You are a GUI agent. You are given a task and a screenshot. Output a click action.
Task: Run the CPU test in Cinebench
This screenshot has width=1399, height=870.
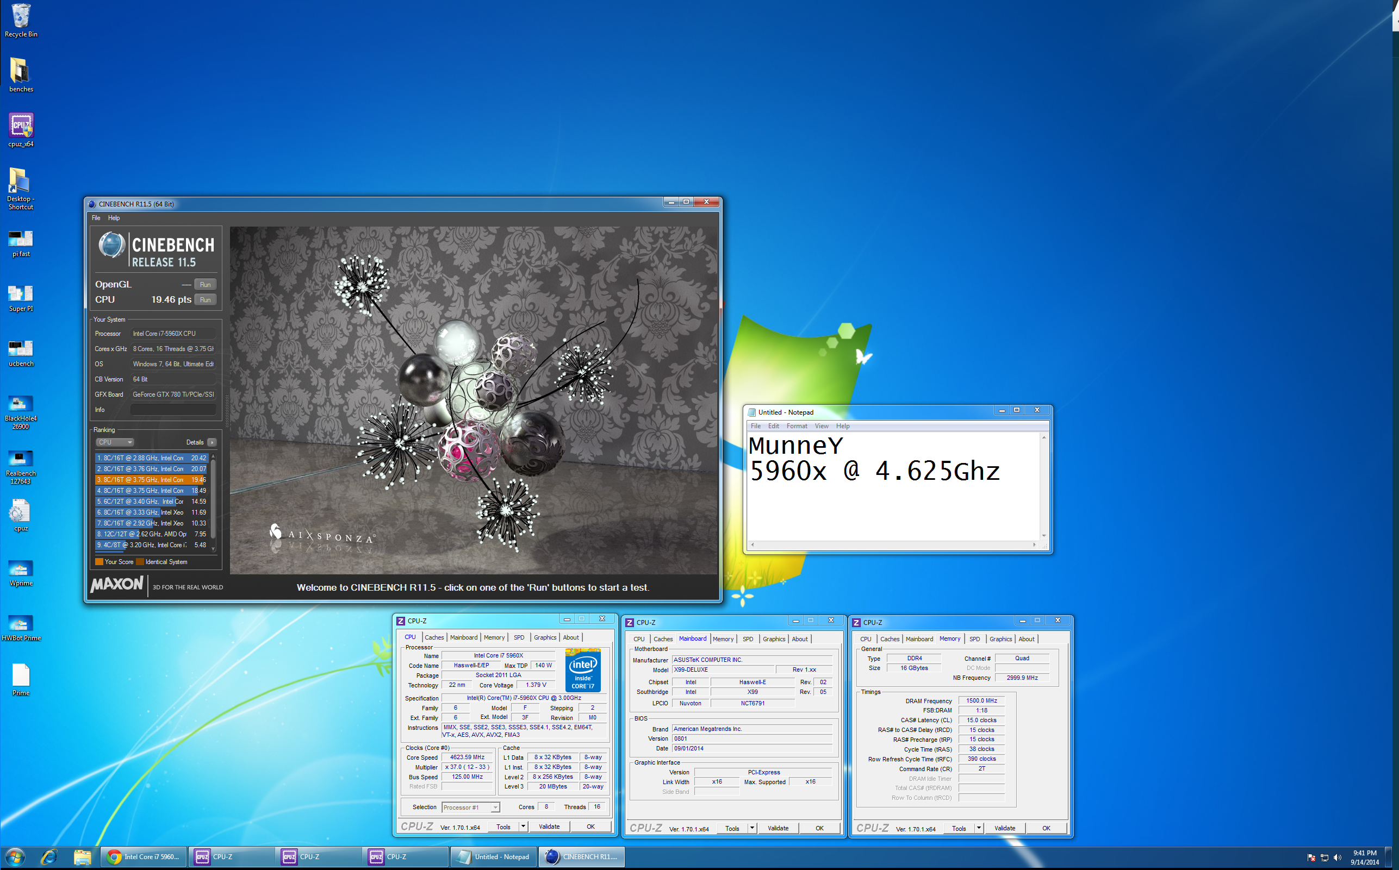click(x=205, y=300)
